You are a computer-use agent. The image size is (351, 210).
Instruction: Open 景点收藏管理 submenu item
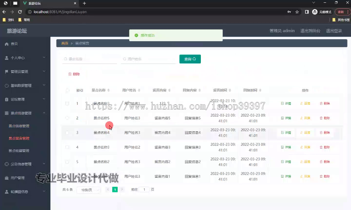[19, 151]
